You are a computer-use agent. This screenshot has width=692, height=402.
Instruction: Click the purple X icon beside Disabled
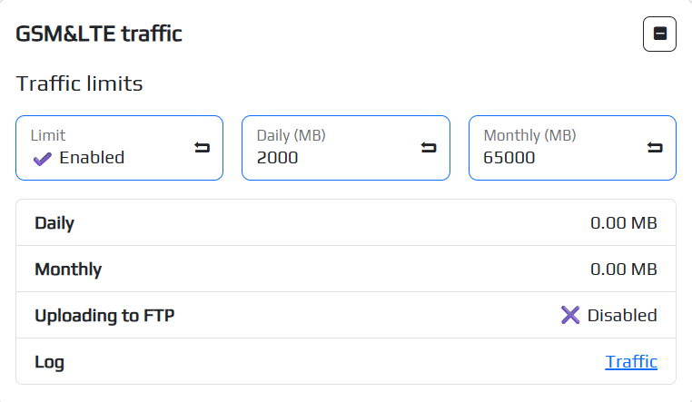tap(570, 315)
